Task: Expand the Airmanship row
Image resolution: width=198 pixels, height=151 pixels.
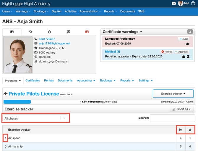Action: (6, 147)
